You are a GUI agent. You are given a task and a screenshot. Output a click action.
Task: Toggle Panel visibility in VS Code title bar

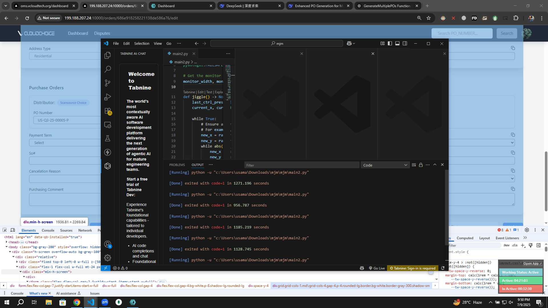397,43
